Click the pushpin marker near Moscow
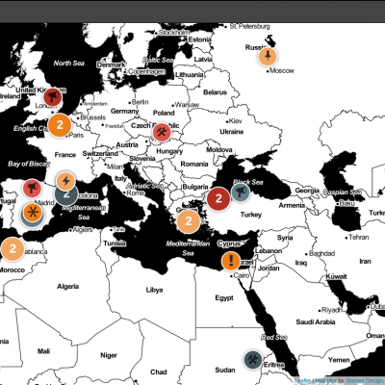The height and width of the screenshot is (385, 385). [x=268, y=57]
